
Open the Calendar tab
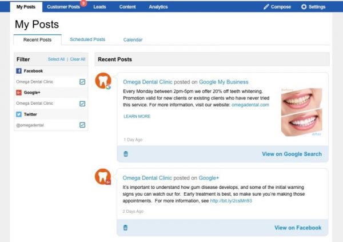coord(133,40)
